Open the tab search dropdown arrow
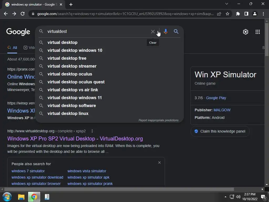 [227, 4]
